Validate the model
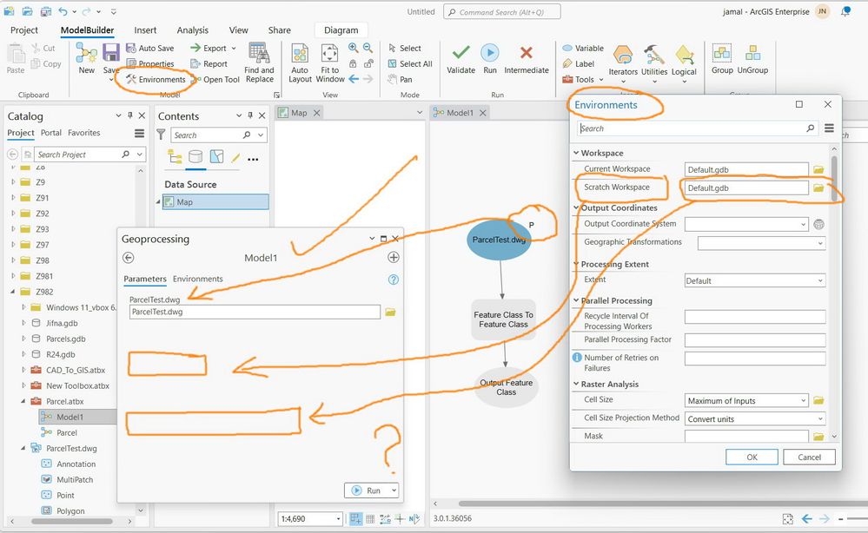 click(461, 59)
